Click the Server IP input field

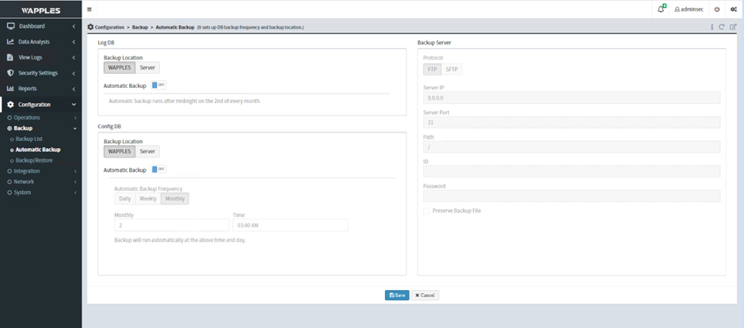[570, 97]
